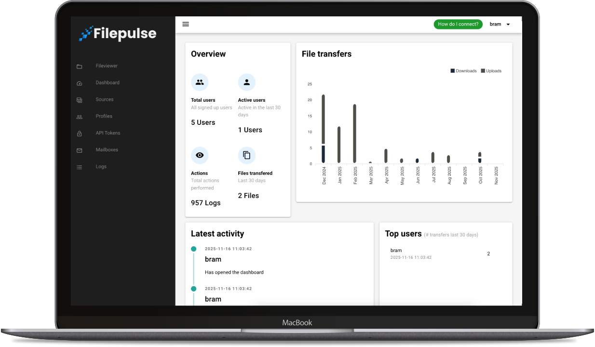
Task: Click the Total users group icon
Action: 200,82
